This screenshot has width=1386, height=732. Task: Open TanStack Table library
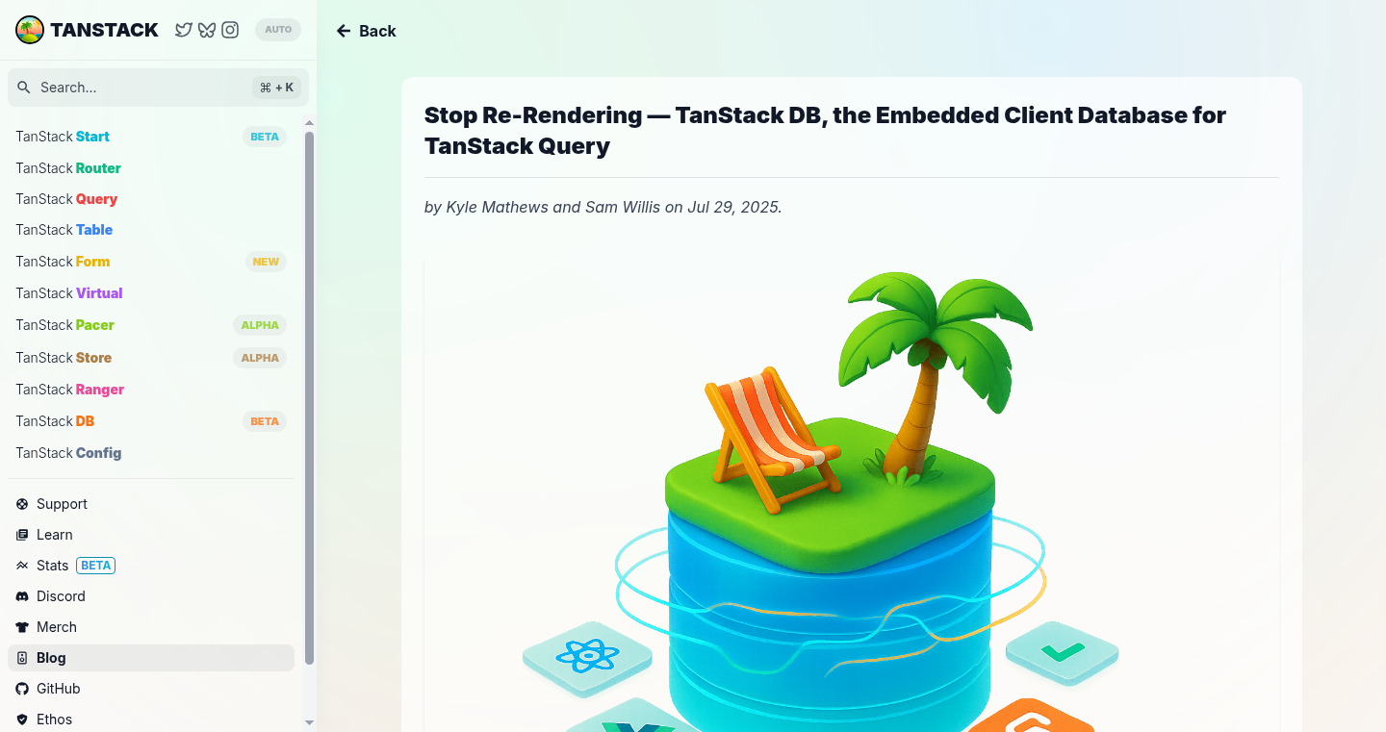coord(151,230)
